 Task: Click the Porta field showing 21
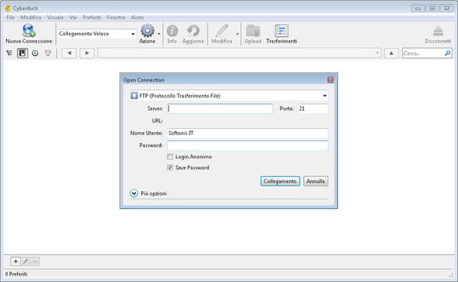(313, 108)
